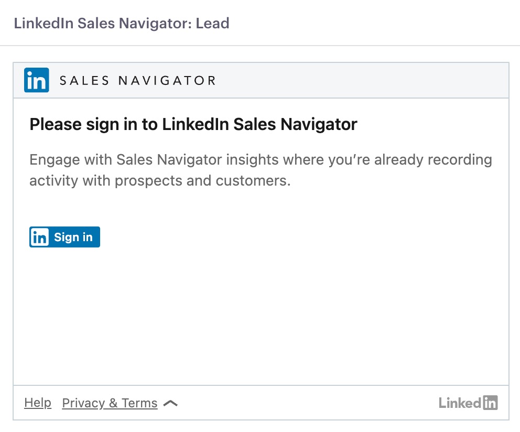Screen dimensions: 520x432
Task: Open the Help link
Action: pyautogui.click(x=38, y=403)
